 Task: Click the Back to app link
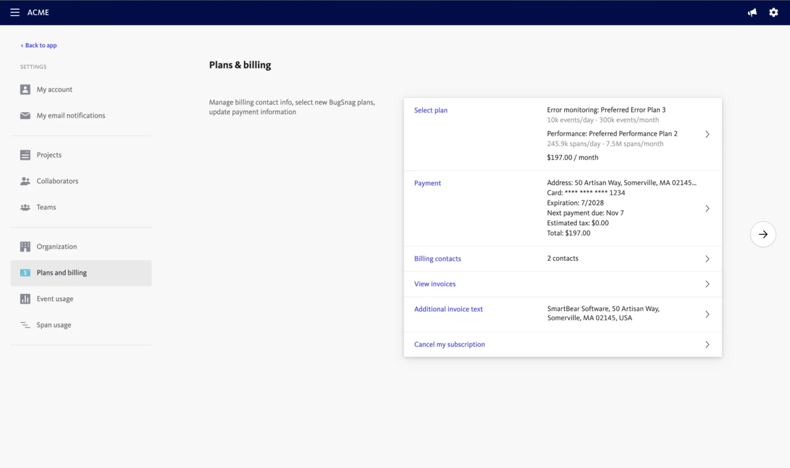38,46
